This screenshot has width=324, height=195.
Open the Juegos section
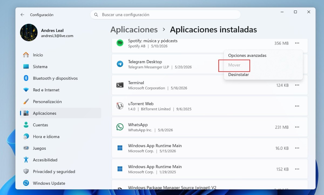(x=60, y=148)
